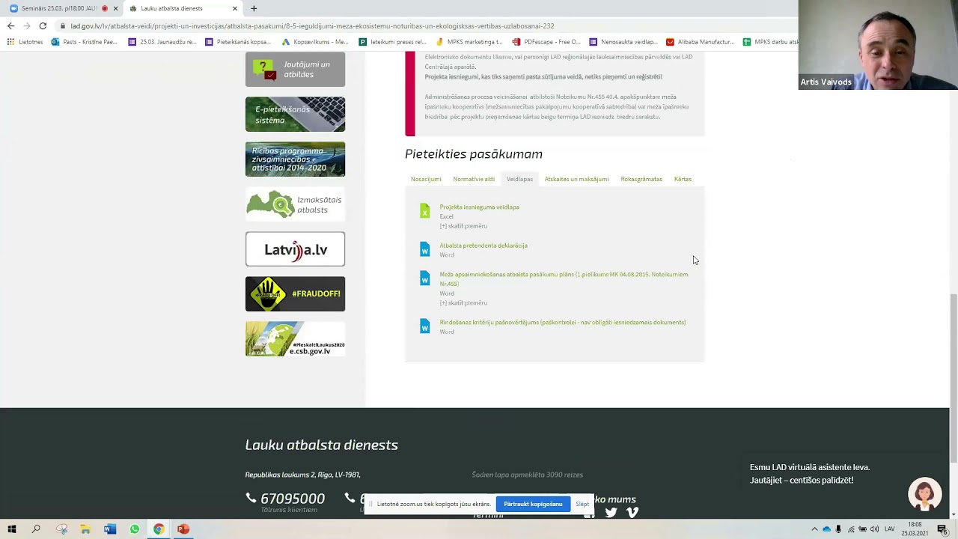Image resolution: width=958 pixels, height=539 pixels.
Task: Open Meža apsaimniekošanas atbalsta pasākumu plāns link
Action: click(564, 278)
